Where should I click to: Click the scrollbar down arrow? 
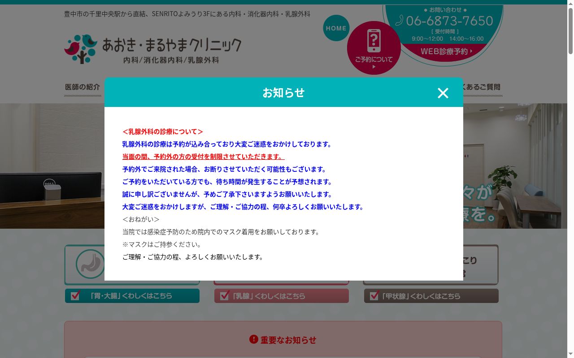pos(570,354)
